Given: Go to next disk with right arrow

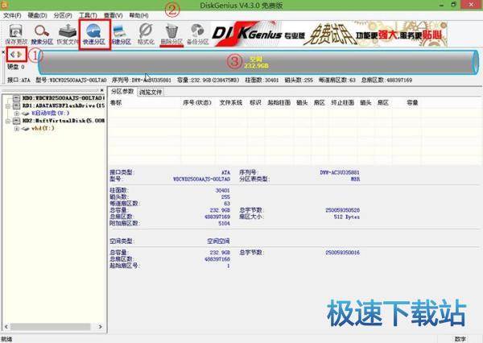Looking at the screenshot, I should click(19, 55).
